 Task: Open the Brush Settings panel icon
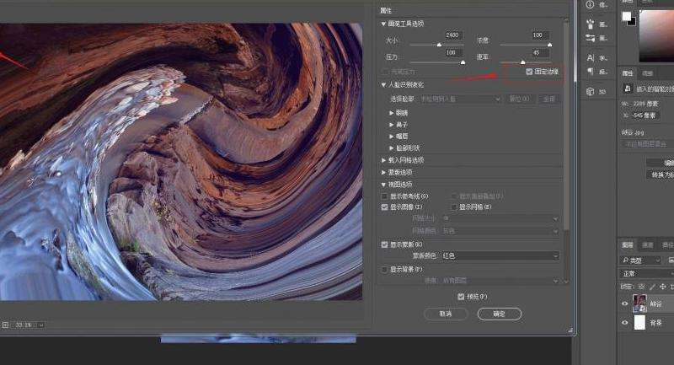591,24
